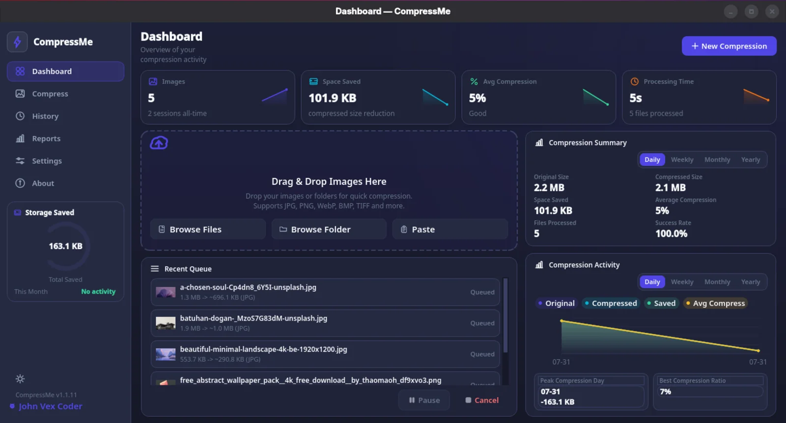The height and width of the screenshot is (423, 786).
Task: Cancel the recent queue
Action: pyautogui.click(x=481, y=400)
